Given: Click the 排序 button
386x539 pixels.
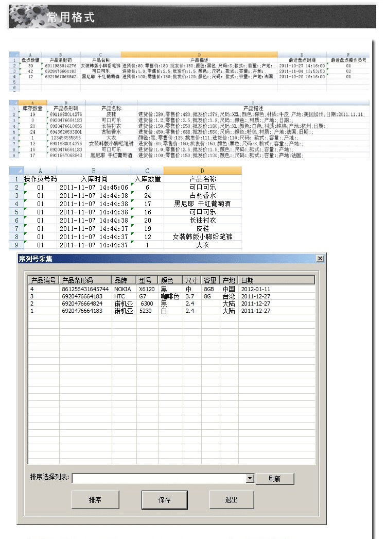Looking at the screenshot, I should [x=95, y=499].
